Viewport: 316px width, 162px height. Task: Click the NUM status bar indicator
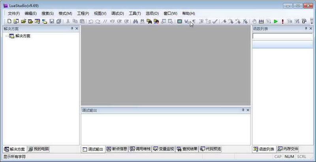coord(289,156)
